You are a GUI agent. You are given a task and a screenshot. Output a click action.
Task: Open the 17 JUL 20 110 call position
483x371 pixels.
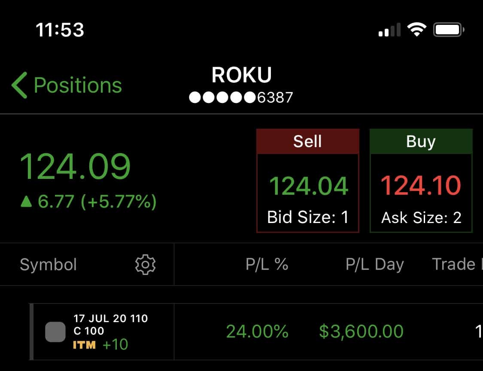pos(256,332)
